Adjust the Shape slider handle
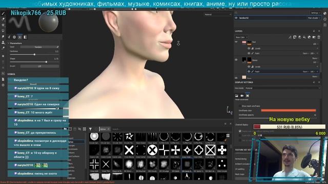This screenshot has height=184, width=328. pos(46,62)
